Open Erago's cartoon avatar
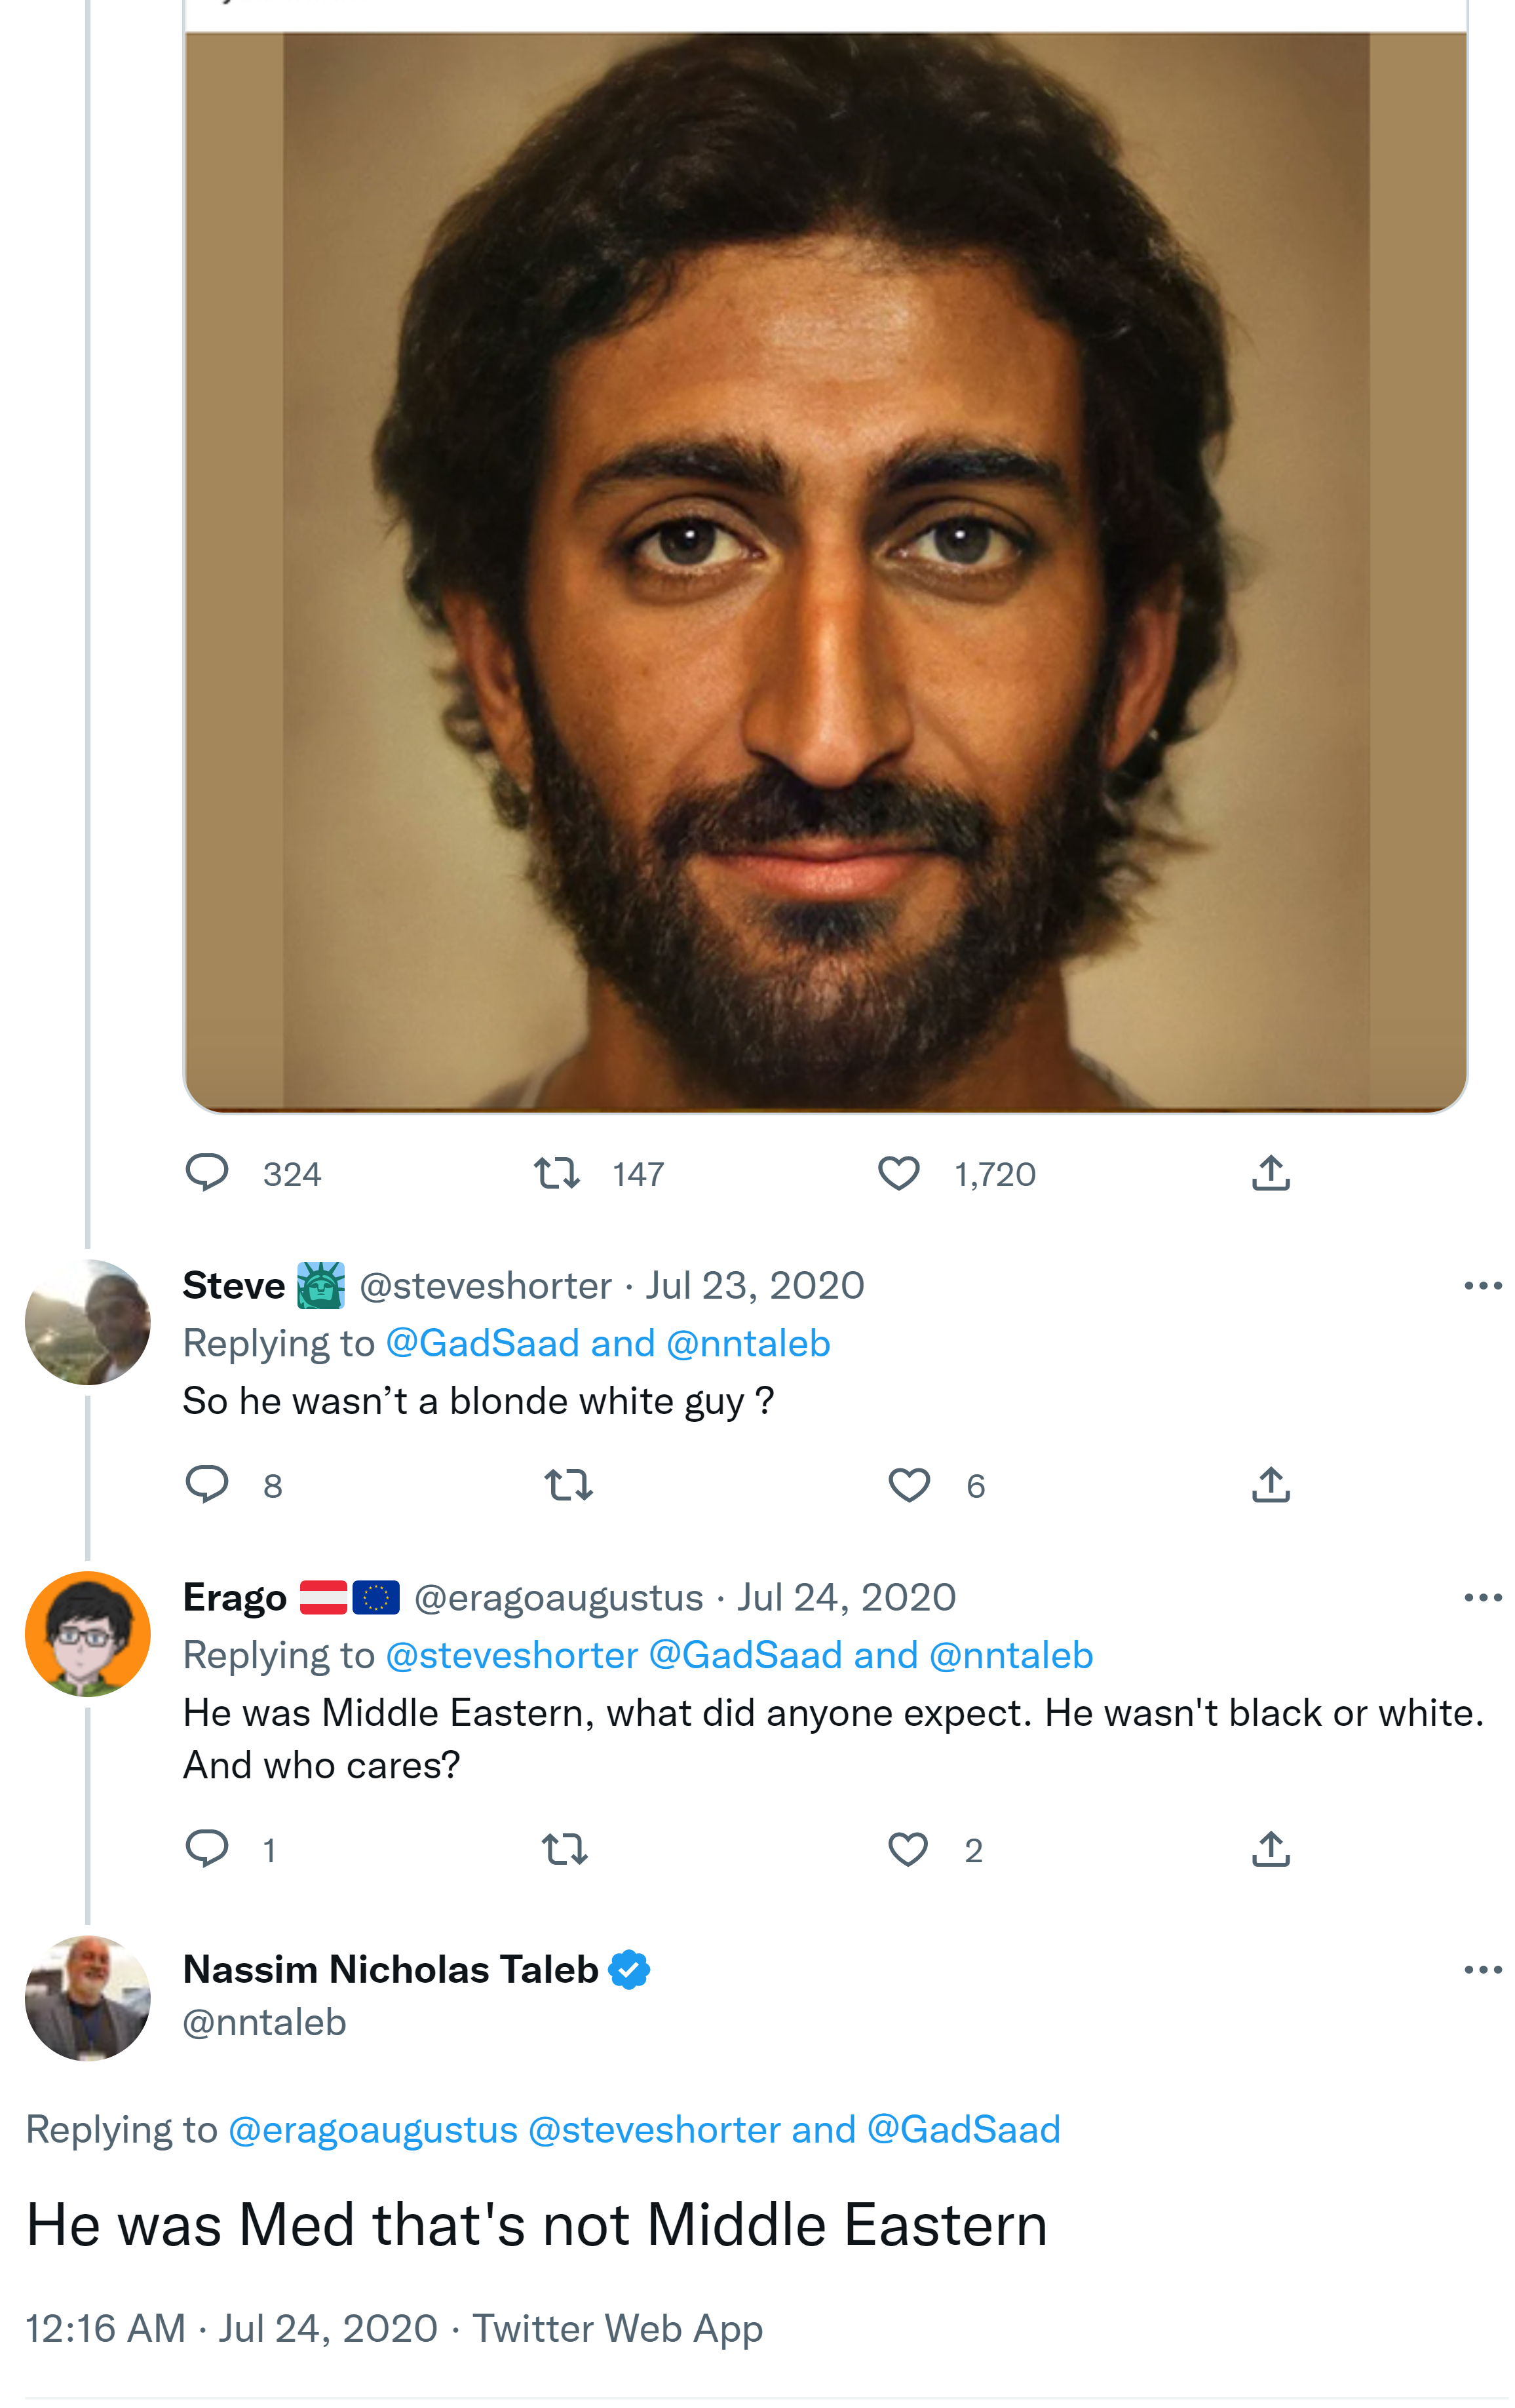This screenshot has height=2408, width=1515. coord(88,1634)
